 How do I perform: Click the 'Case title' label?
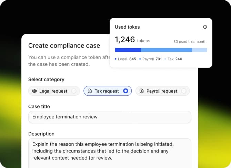pyautogui.click(x=39, y=106)
